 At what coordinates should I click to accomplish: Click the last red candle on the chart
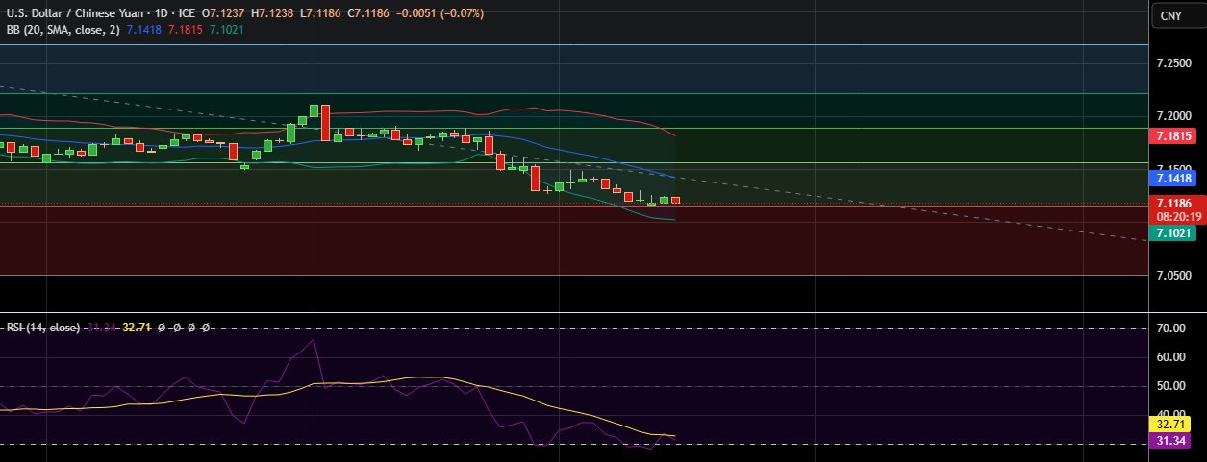point(676,200)
